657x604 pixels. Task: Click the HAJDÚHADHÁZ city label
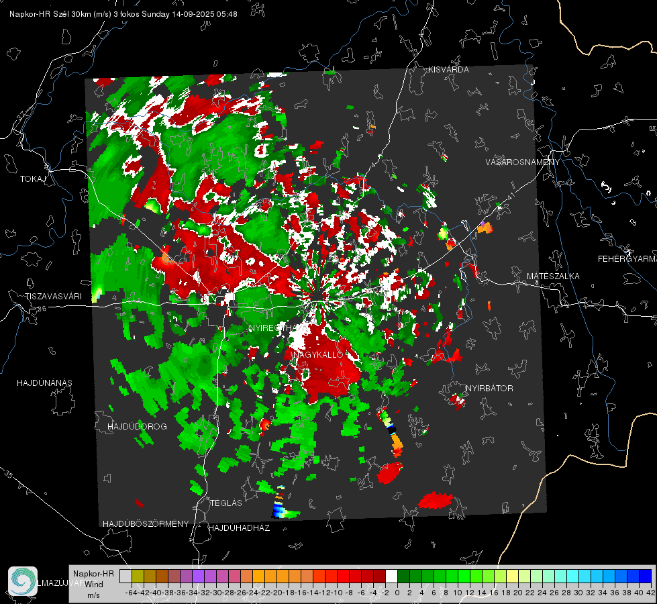(x=239, y=527)
